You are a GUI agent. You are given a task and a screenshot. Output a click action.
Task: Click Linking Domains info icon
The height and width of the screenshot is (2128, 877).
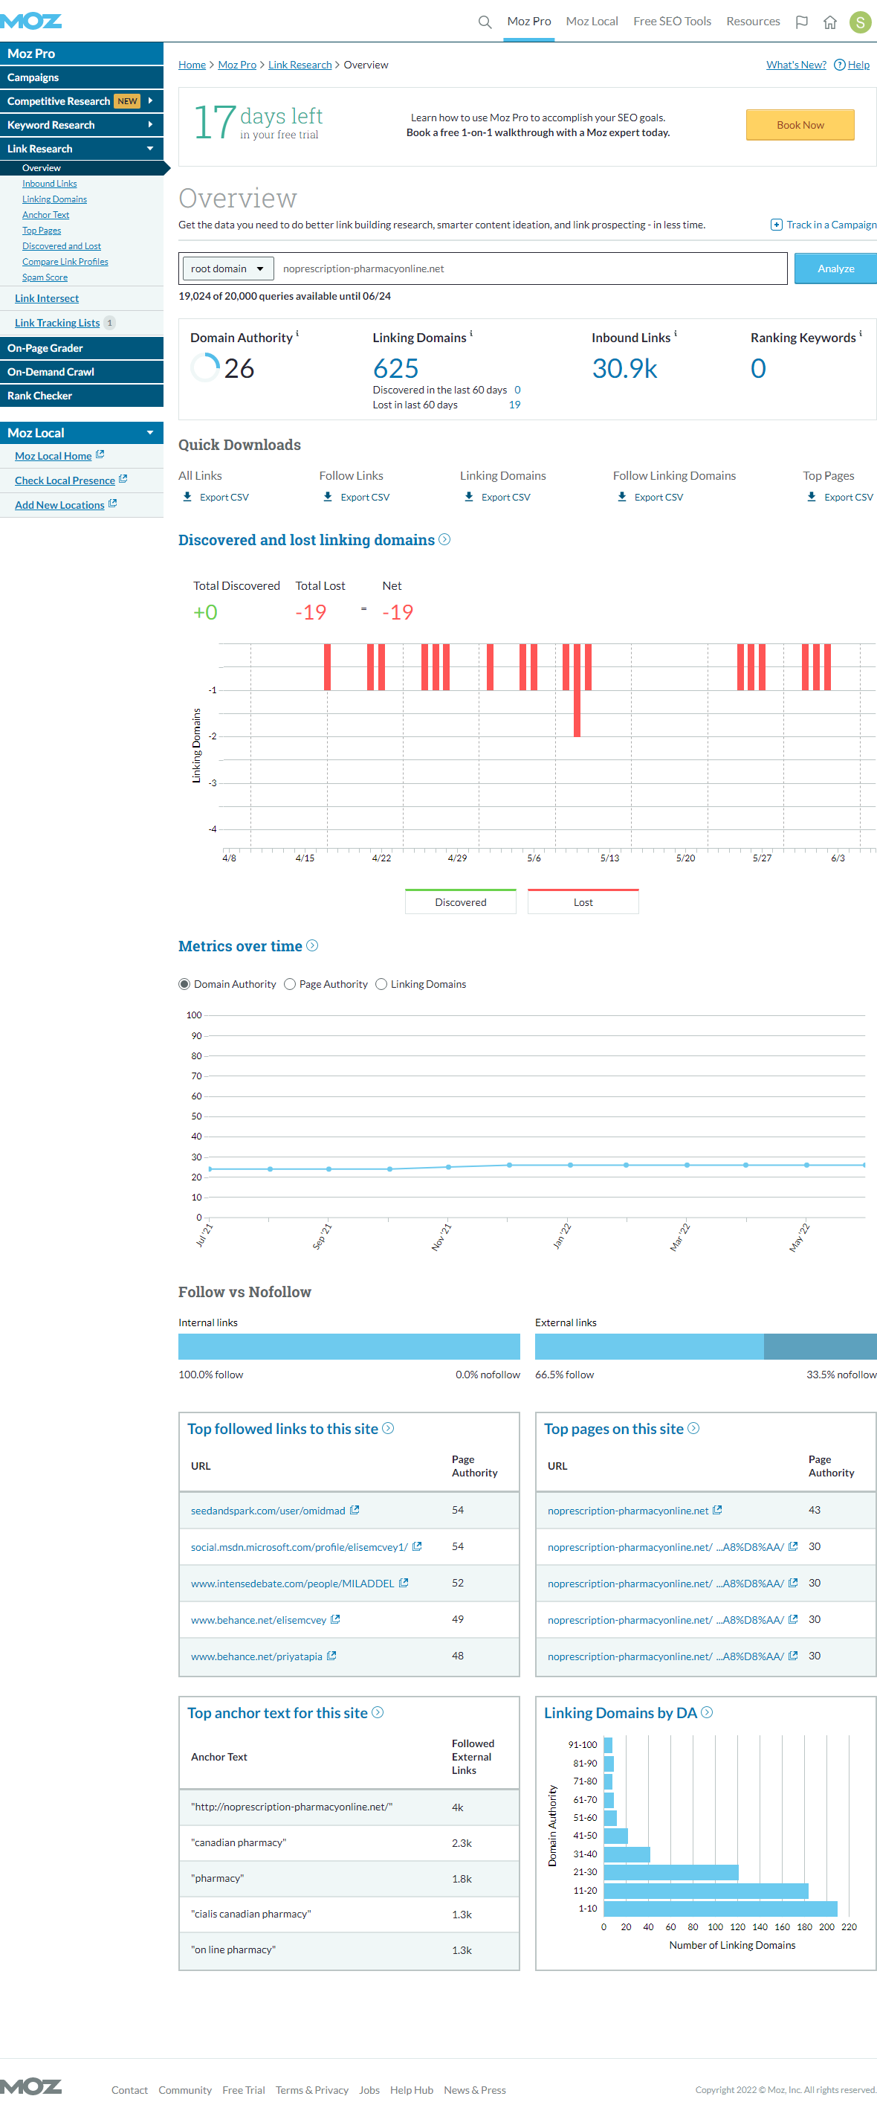(x=471, y=334)
